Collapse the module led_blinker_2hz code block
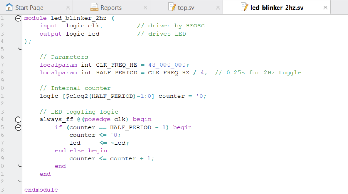Viewport: 348px width, 194px height. pos(18,18)
